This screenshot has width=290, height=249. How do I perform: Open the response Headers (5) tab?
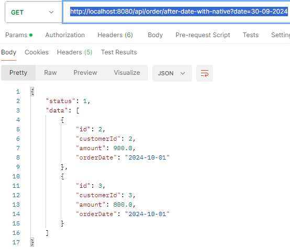tap(74, 52)
